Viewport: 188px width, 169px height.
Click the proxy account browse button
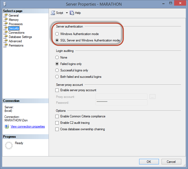tap(152, 97)
